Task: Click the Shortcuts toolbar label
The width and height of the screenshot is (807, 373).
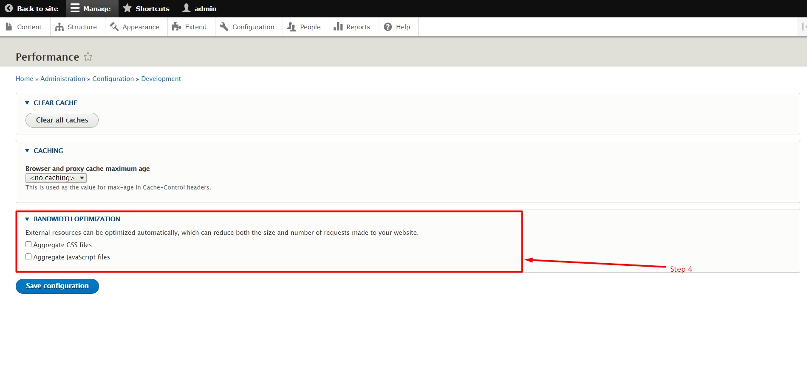Action: point(153,8)
